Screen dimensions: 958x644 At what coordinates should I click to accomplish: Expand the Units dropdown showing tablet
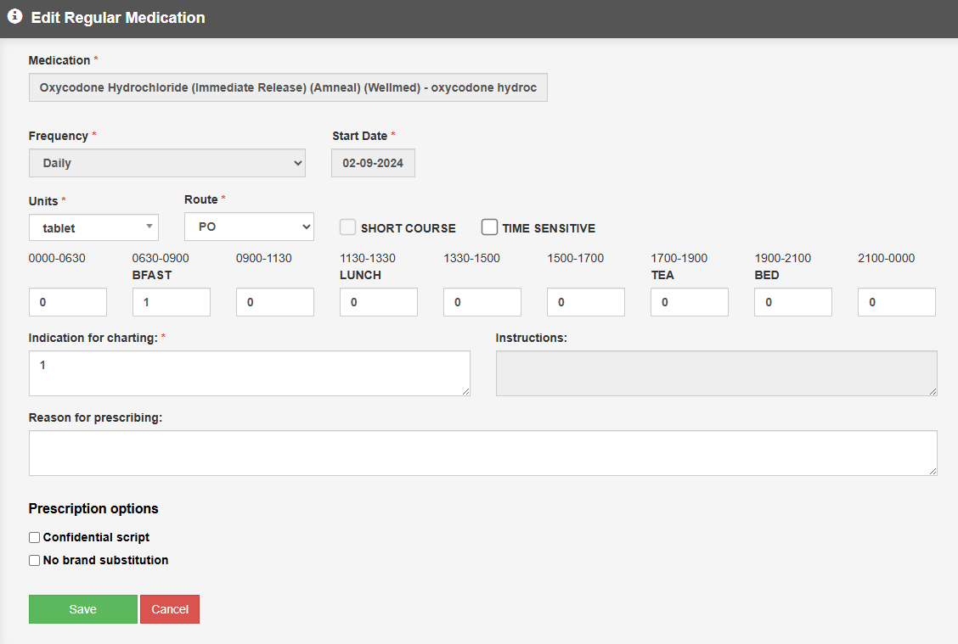pyautogui.click(x=93, y=227)
